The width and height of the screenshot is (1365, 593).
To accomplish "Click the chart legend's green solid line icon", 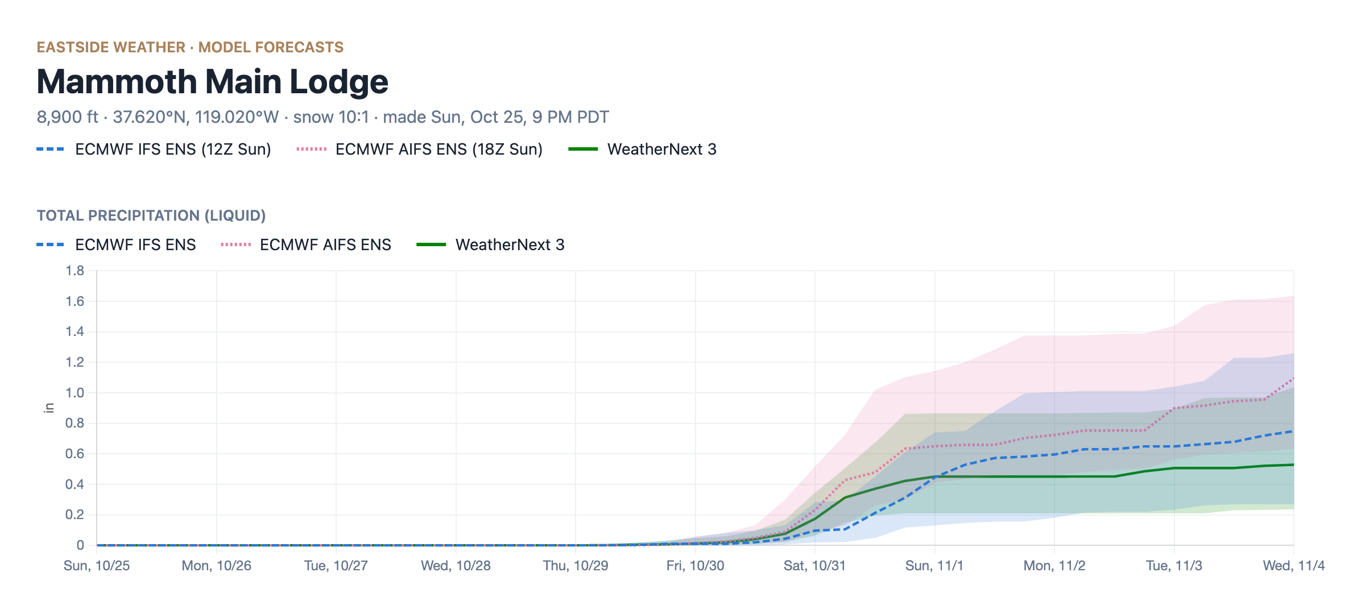I will pyautogui.click(x=431, y=244).
